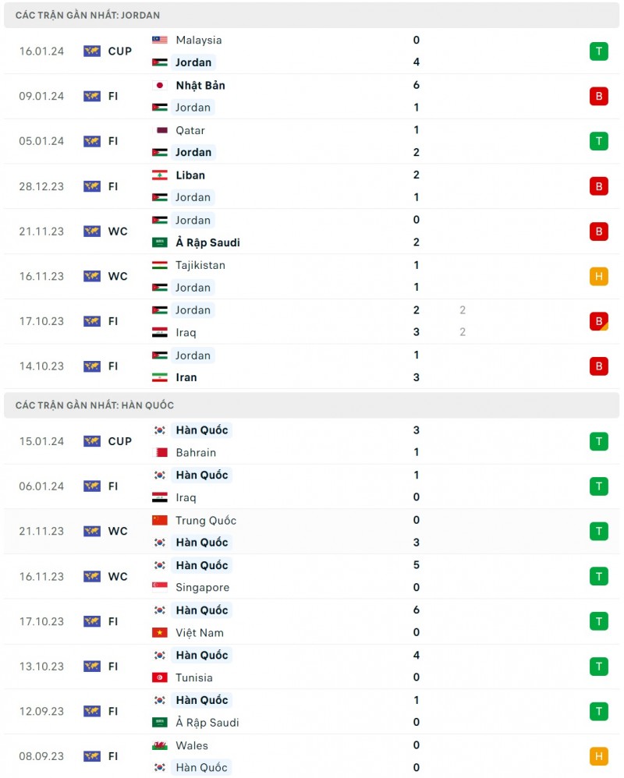Select the CUP label on 16.01.24 match
This screenshot has height=778, width=624.
pyautogui.click(x=120, y=51)
